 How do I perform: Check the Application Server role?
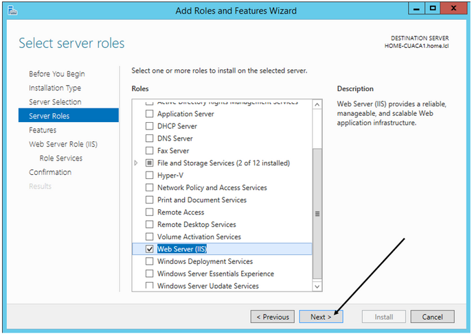(x=149, y=114)
